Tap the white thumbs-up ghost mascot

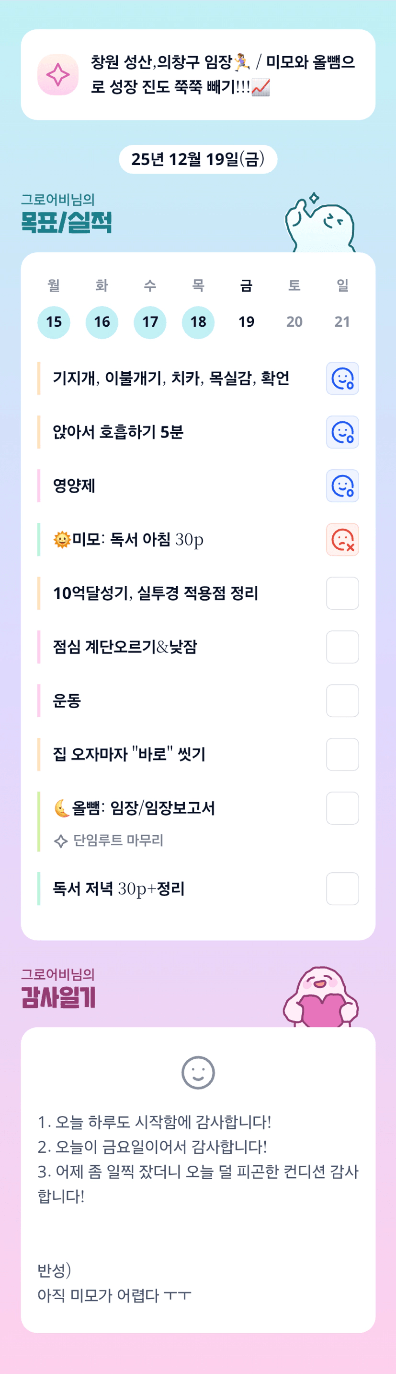point(320,224)
